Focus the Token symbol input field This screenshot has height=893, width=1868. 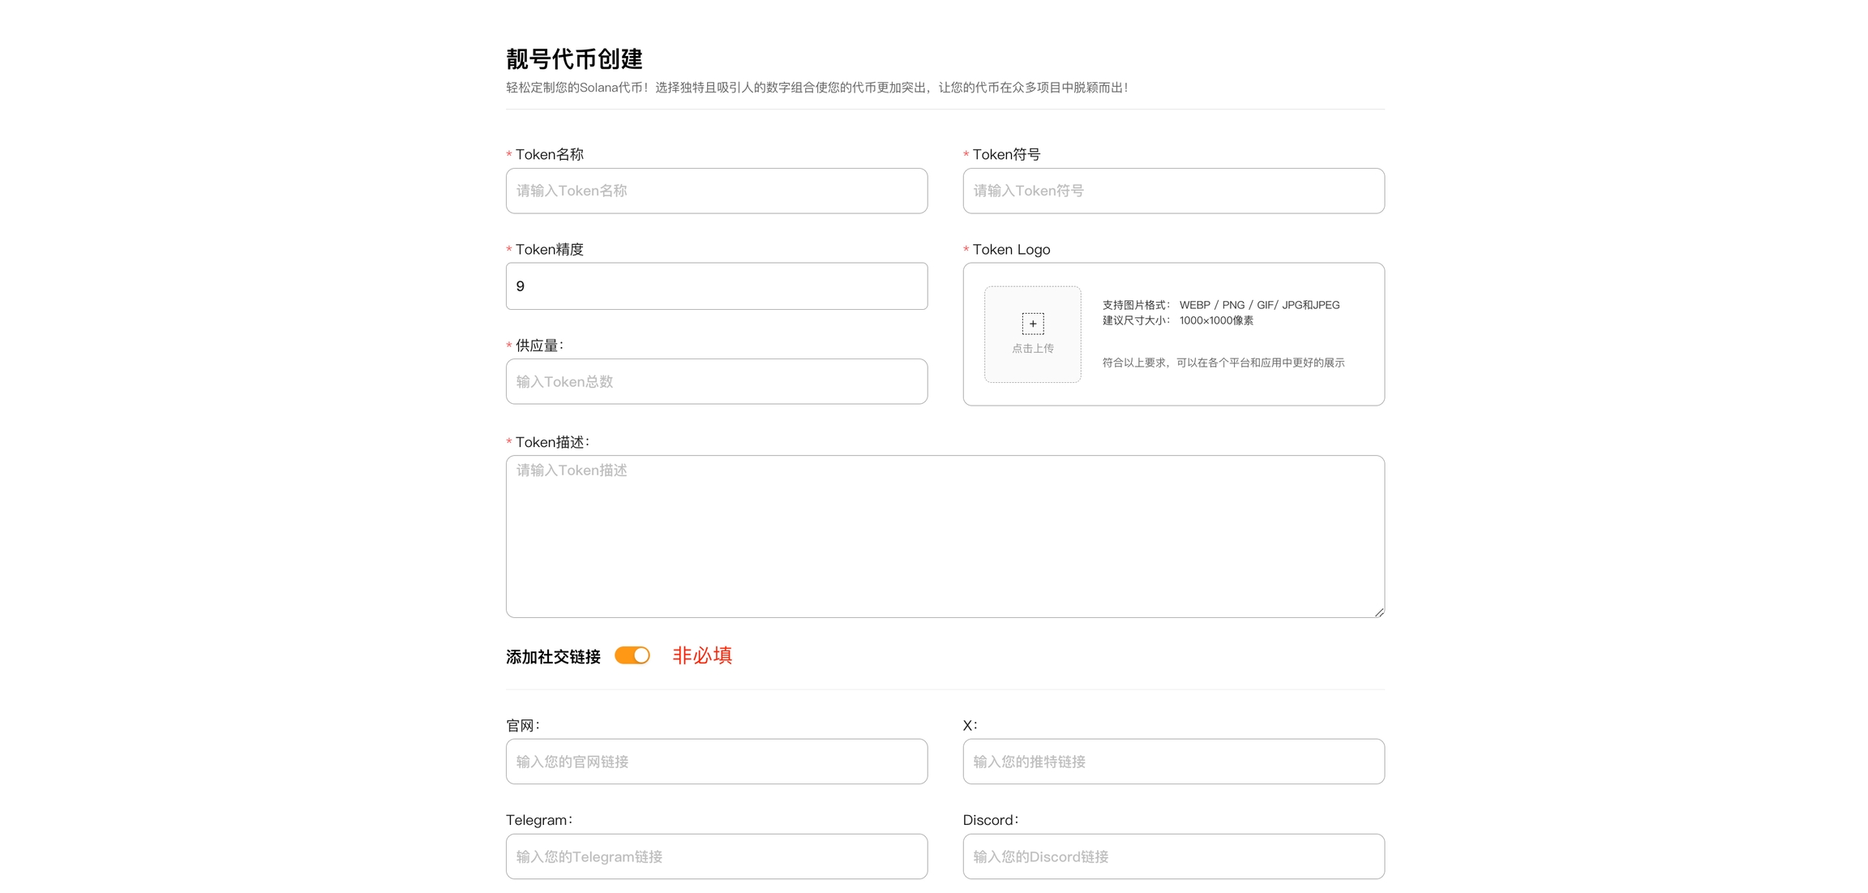tap(1173, 191)
